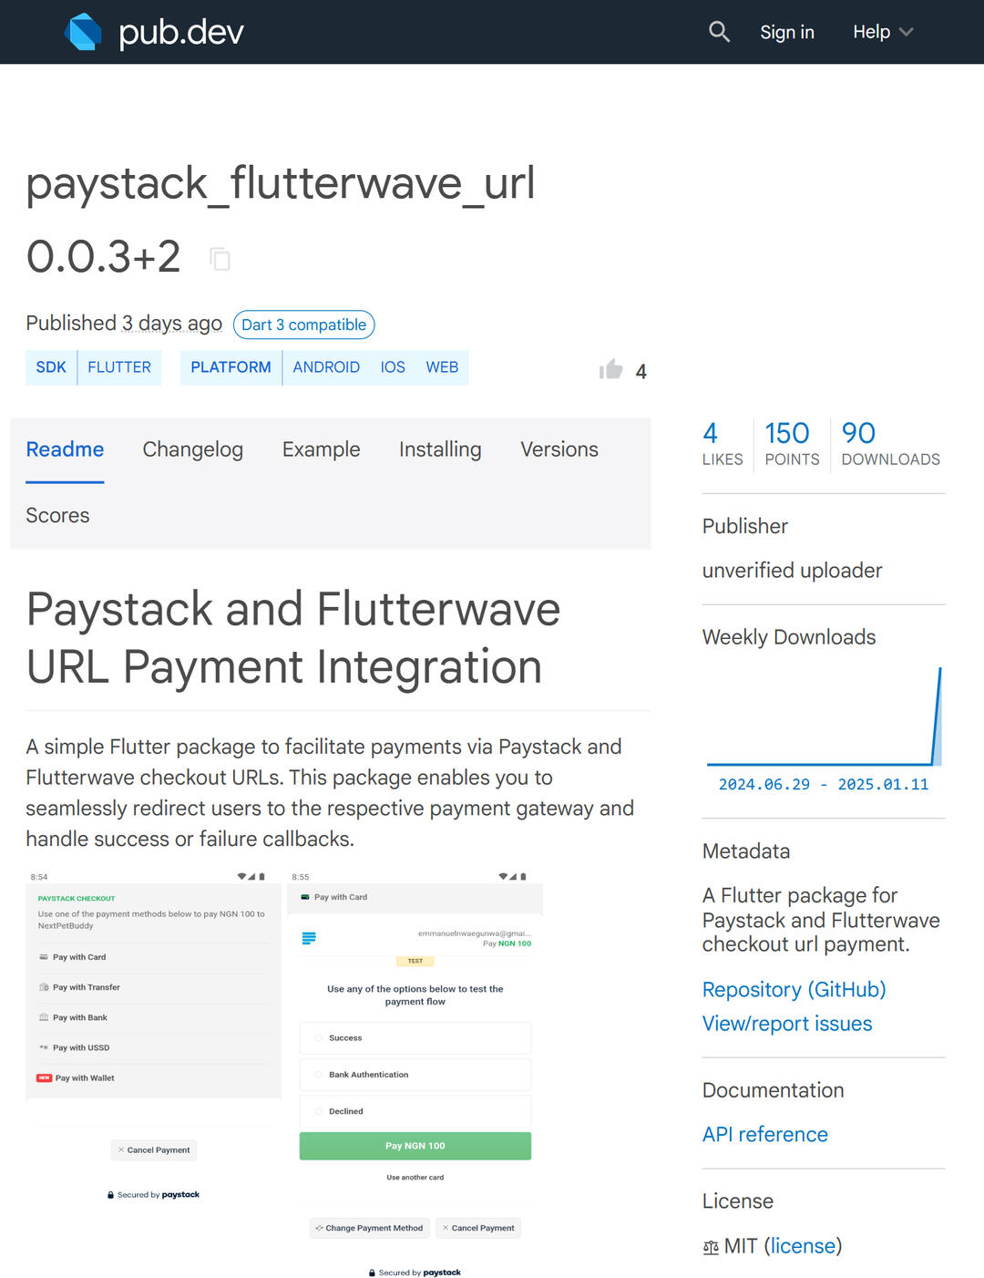This screenshot has height=1278, width=984.
Task: Click the 90 DOWNLOADS score
Action: pyautogui.click(x=890, y=444)
